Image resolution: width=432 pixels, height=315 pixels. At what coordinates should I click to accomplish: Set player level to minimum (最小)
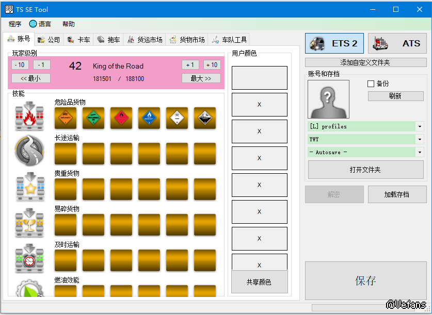pos(31,78)
